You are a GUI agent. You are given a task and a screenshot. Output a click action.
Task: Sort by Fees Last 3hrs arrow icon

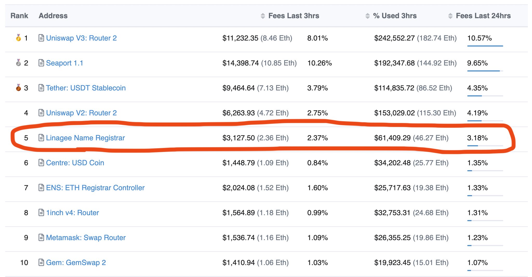263,16
